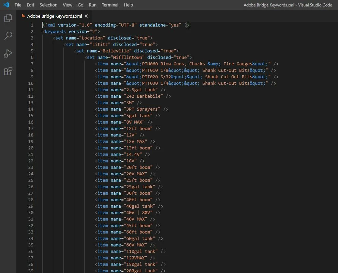This screenshot has width=338, height=273.
Task: Click line number 20 in gutter
Action: click(31, 148)
